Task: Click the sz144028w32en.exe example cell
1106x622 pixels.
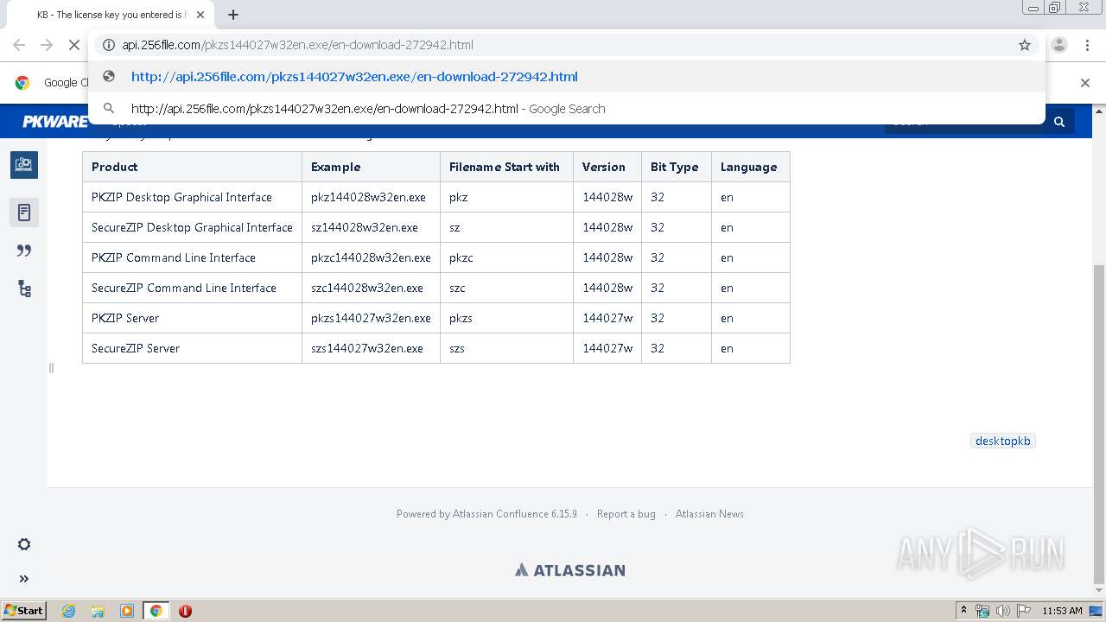Action: tap(371, 227)
